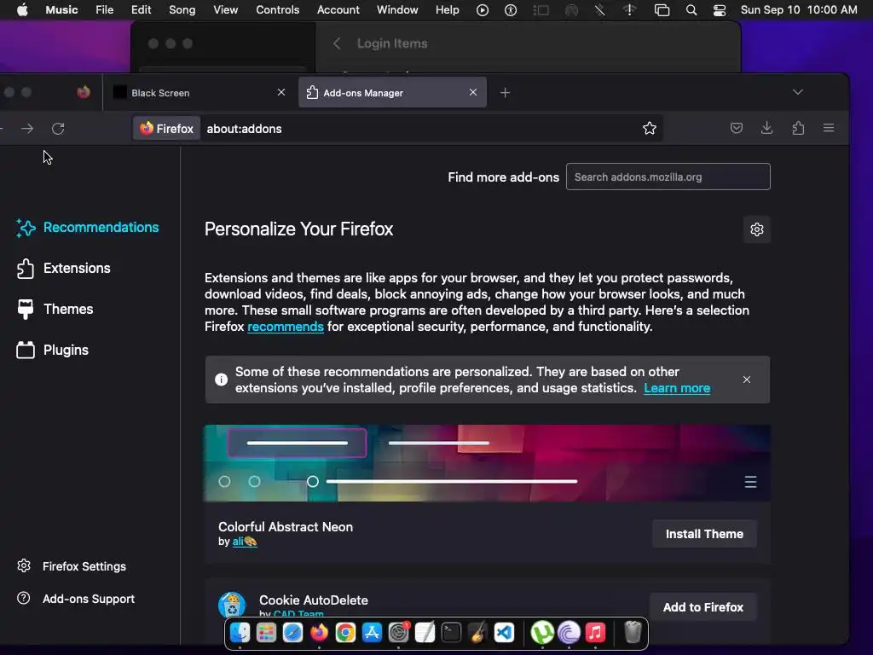This screenshot has width=873, height=655.
Task: Open theme author 'ali' profile link
Action: tap(245, 542)
